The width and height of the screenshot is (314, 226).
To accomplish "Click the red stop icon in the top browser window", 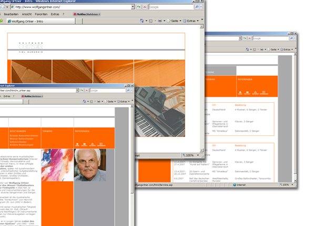I will point(145,7).
